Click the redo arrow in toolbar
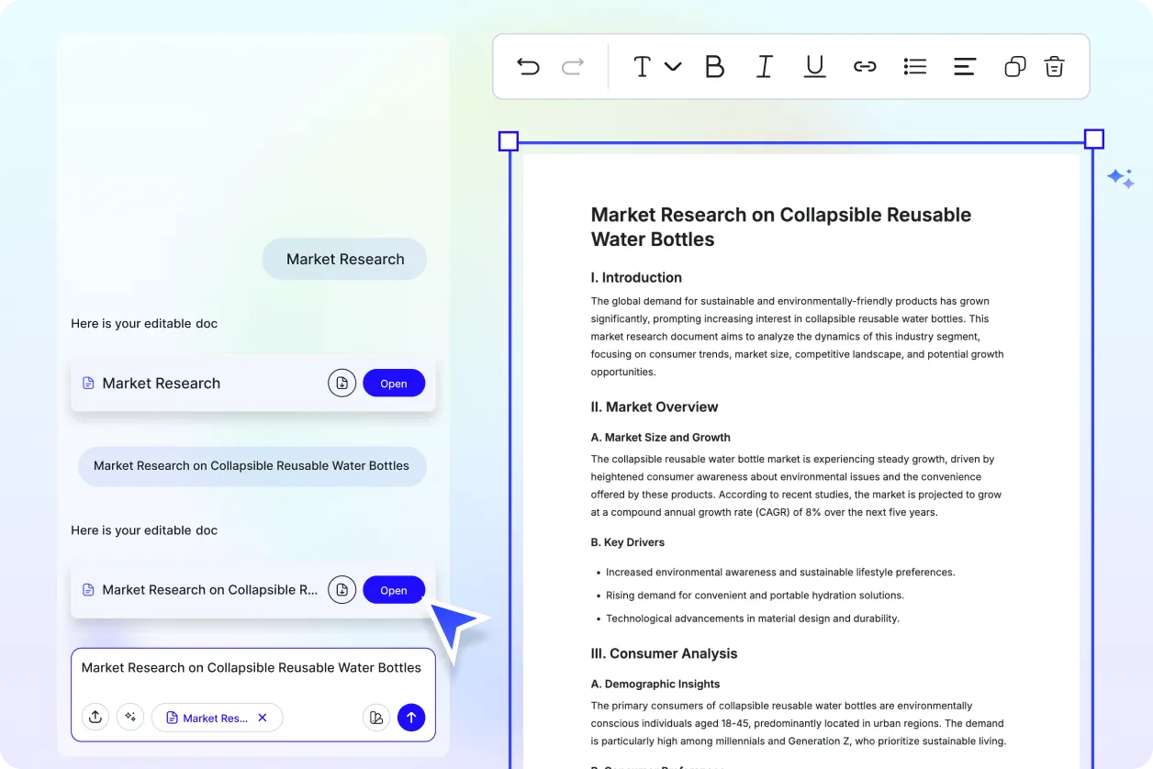1153x769 pixels. point(573,66)
